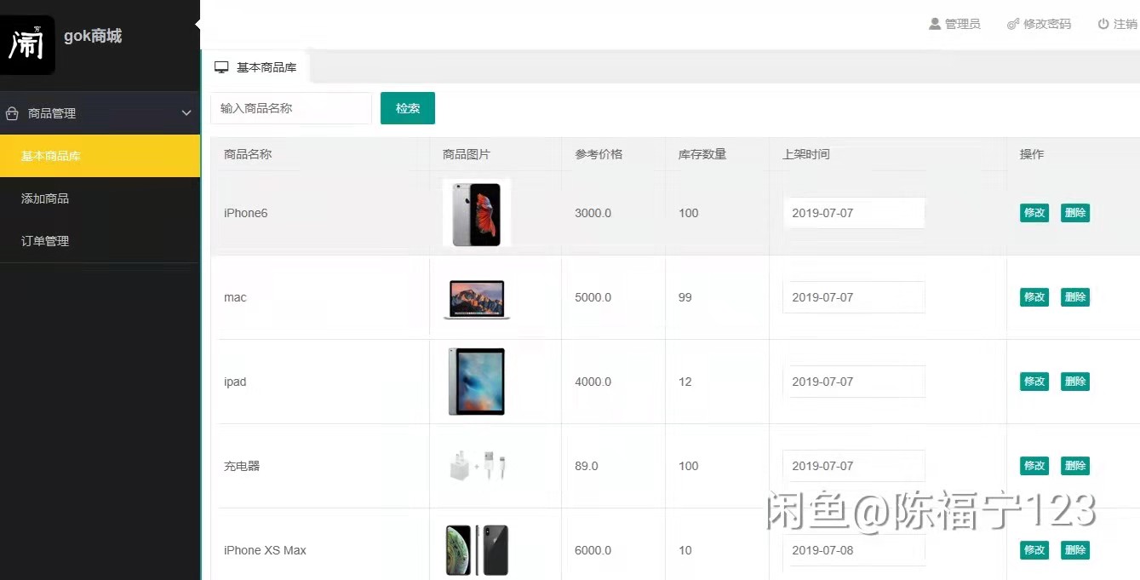
Task: Click the iPhone6 product thumbnail
Action: pos(476,213)
